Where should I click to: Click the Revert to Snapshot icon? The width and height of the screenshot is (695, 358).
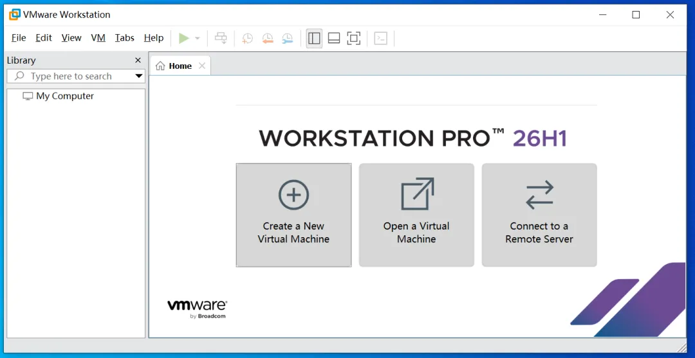(268, 39)
